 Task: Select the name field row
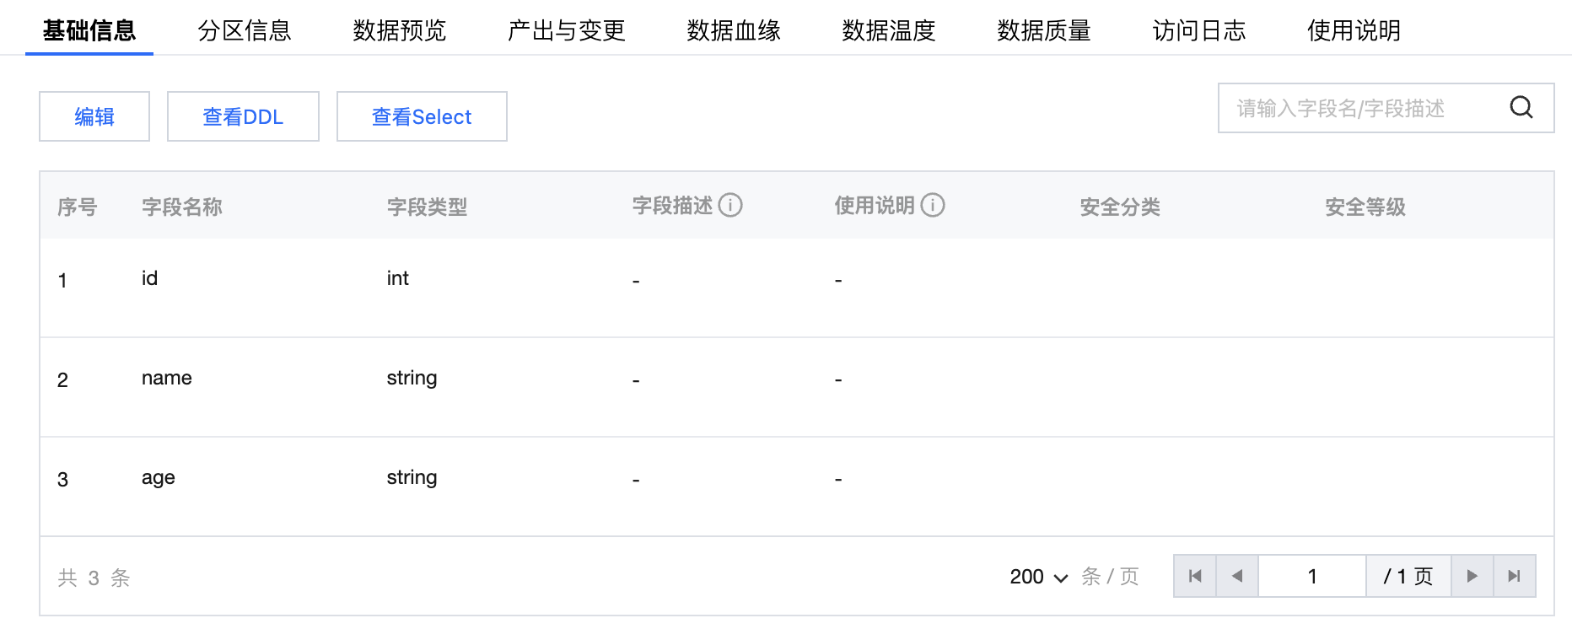pos(167,379)
